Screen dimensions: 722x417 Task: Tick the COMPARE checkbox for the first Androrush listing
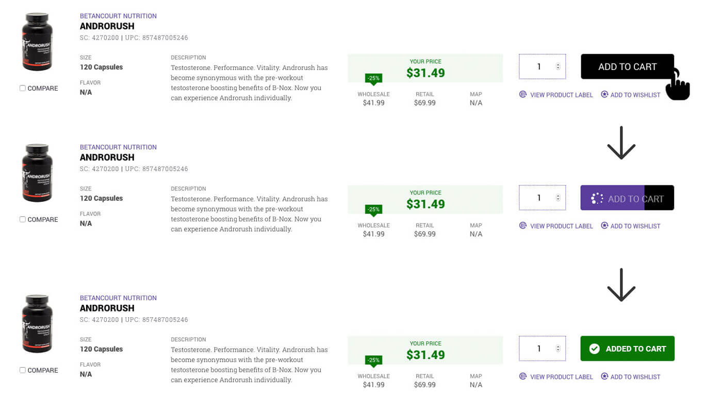23,88
